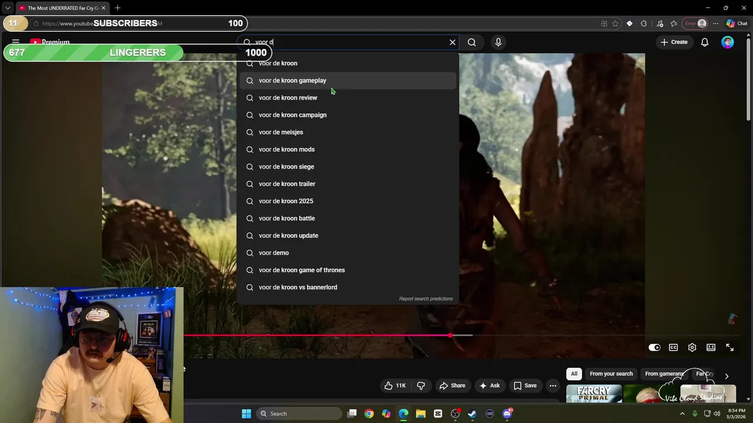Click Report search predictions link

[x=426, y=299]
